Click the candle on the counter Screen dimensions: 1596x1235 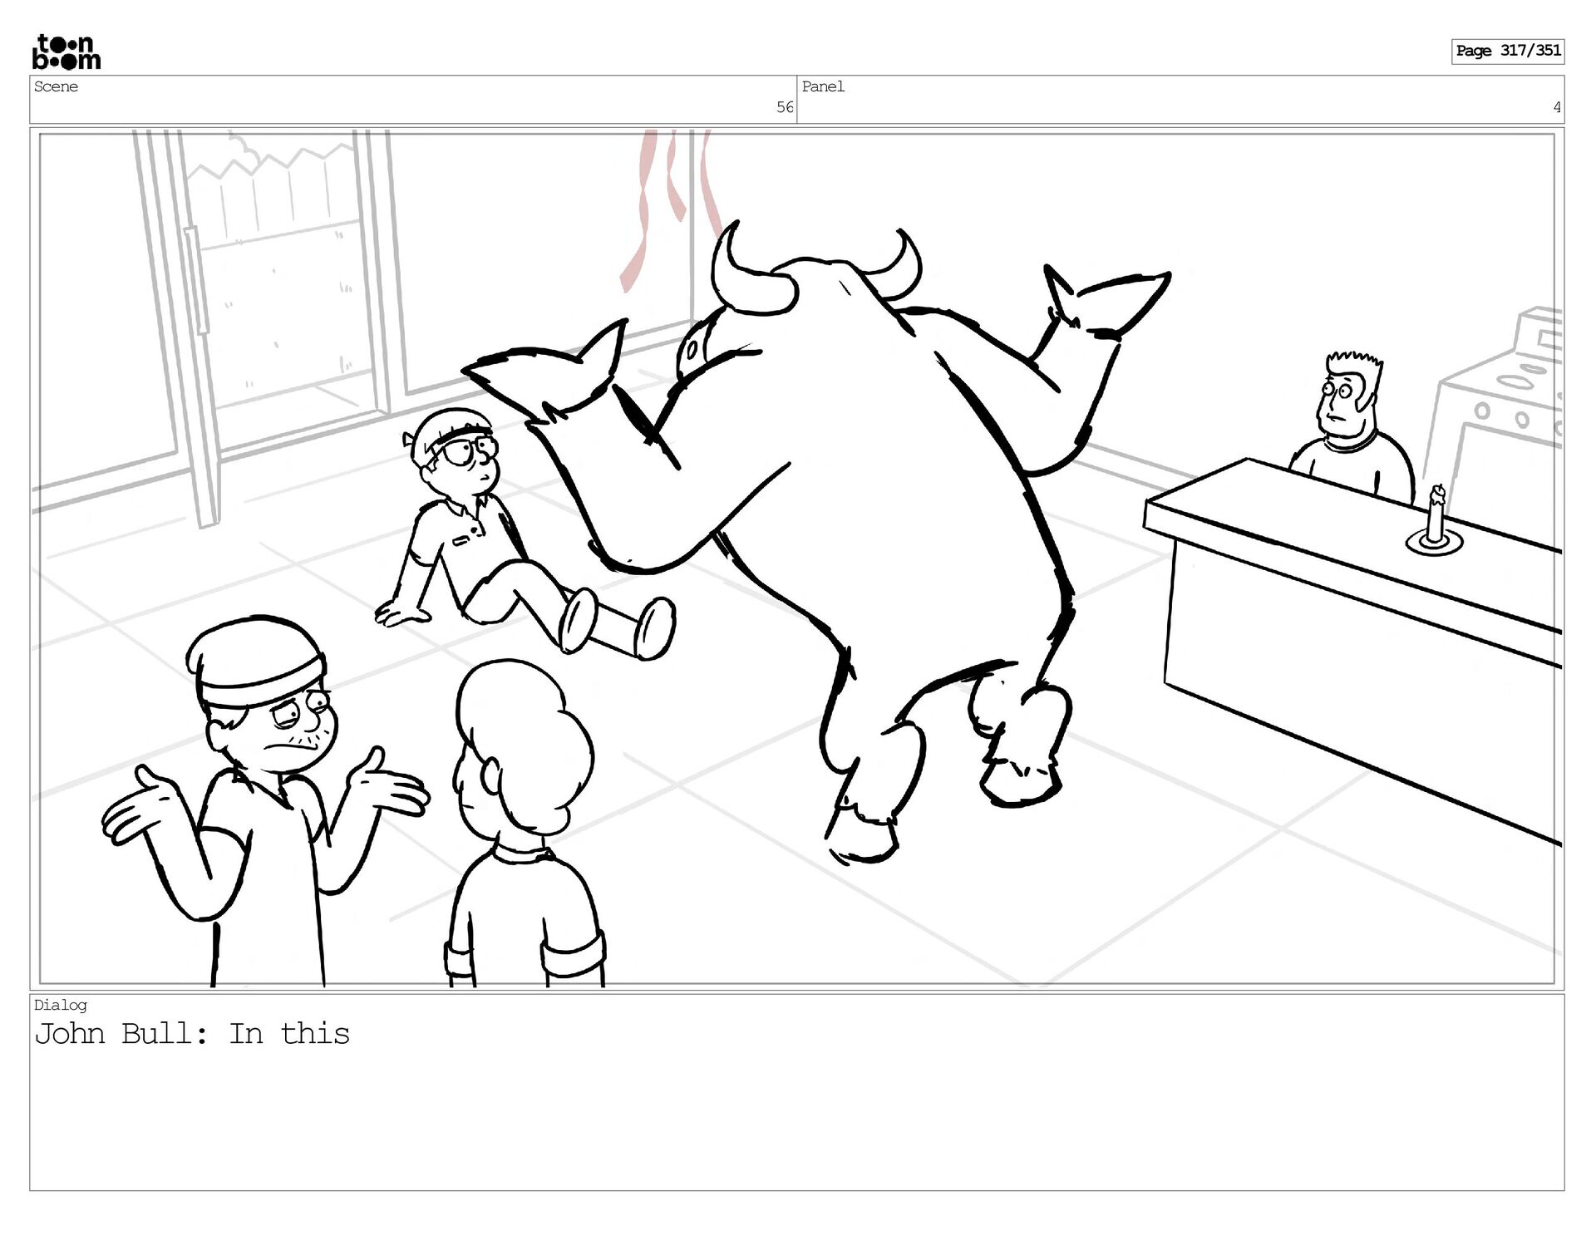[x=1434, y=521]
